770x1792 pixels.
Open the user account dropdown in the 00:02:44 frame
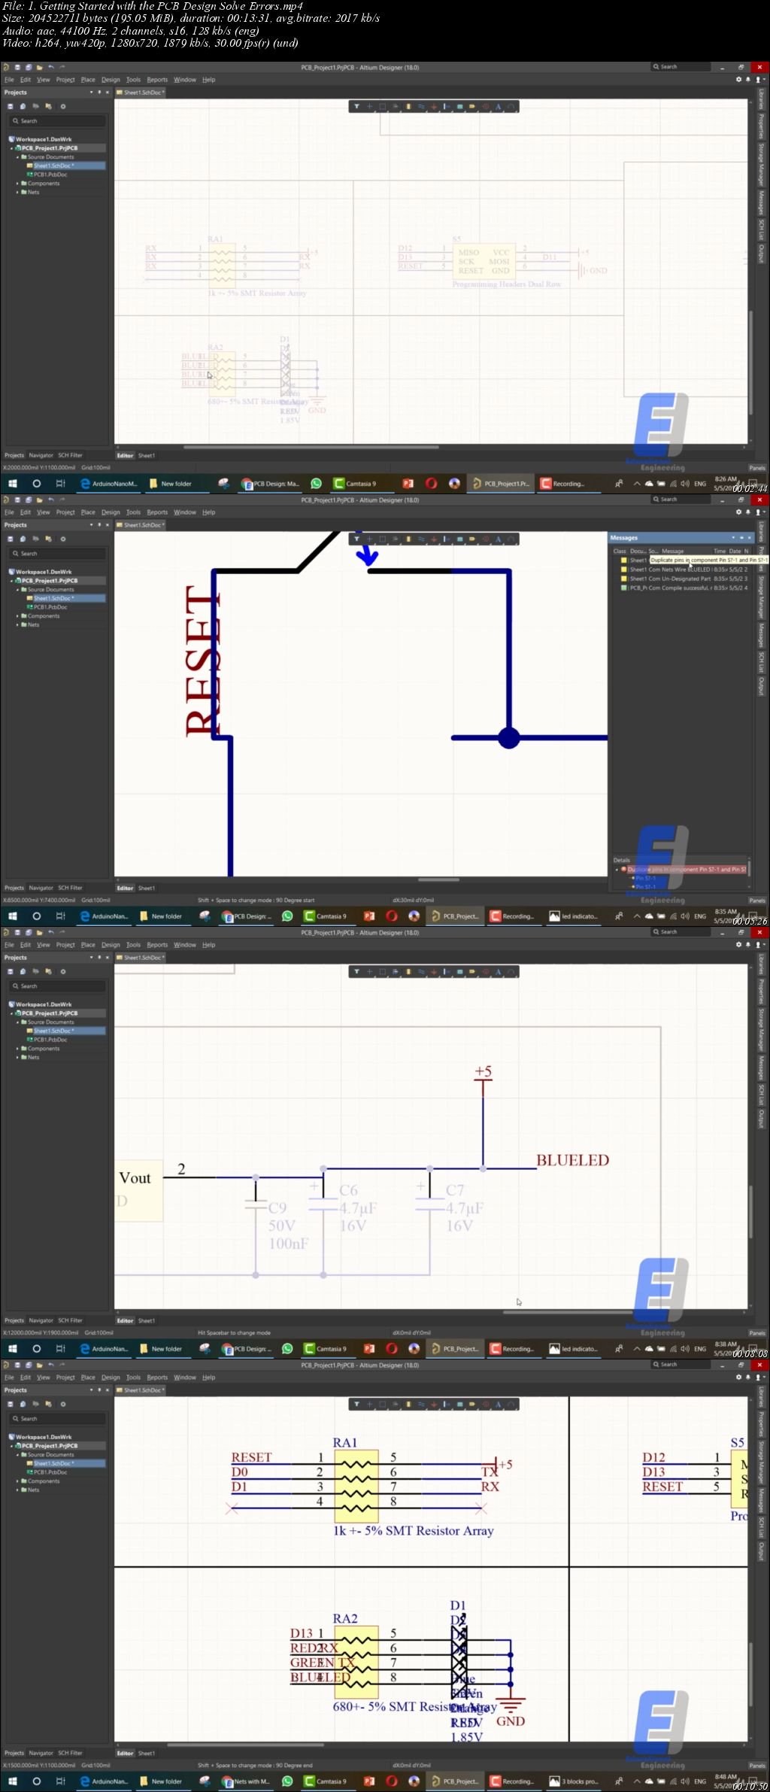coord(759,80)
